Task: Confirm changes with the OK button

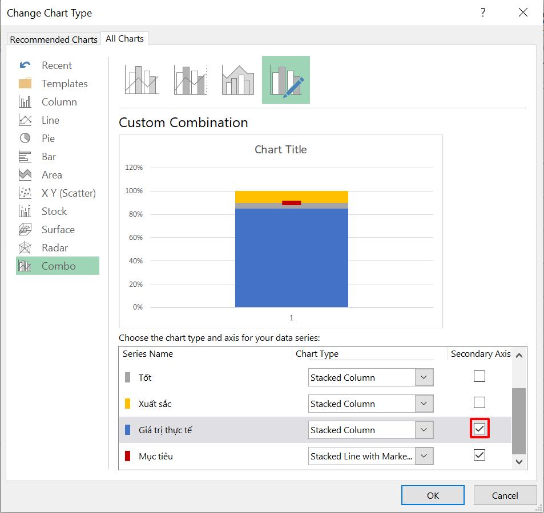Action: click(432, 495)
